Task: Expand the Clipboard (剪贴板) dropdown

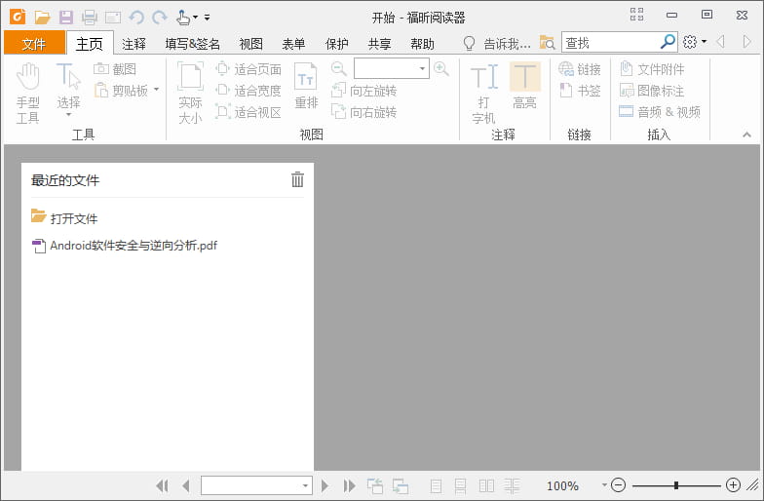Action: tap(156, 91)
